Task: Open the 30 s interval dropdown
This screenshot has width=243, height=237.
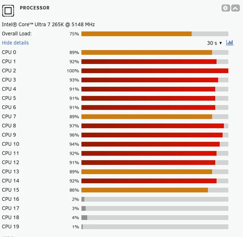Action: tap(215, 43)
